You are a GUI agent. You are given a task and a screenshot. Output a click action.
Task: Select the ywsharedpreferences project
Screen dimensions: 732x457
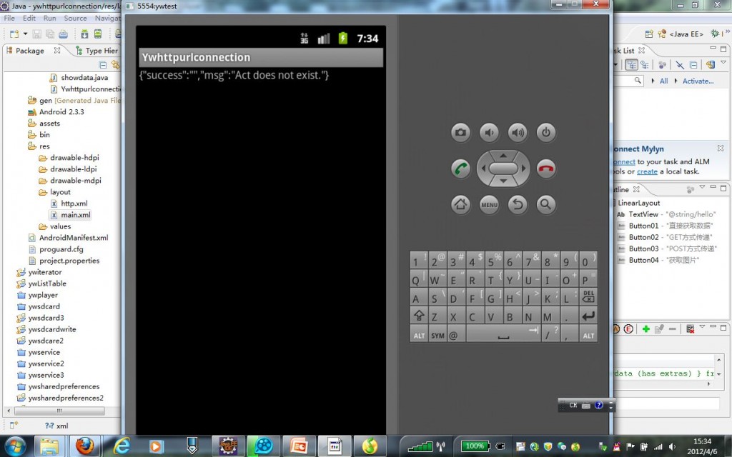pos(59,386)
